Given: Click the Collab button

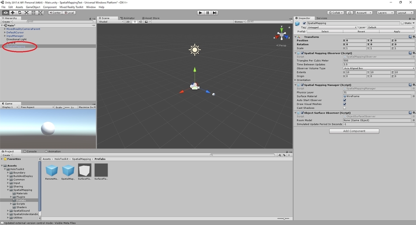Looking at the screenshot, I should click(x=336, y=13).
